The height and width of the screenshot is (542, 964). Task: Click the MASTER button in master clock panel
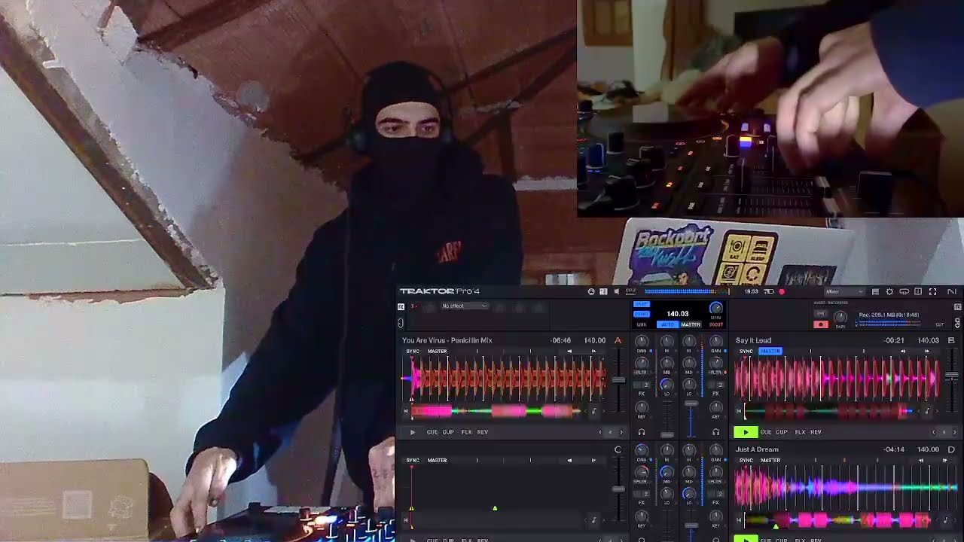691,324
